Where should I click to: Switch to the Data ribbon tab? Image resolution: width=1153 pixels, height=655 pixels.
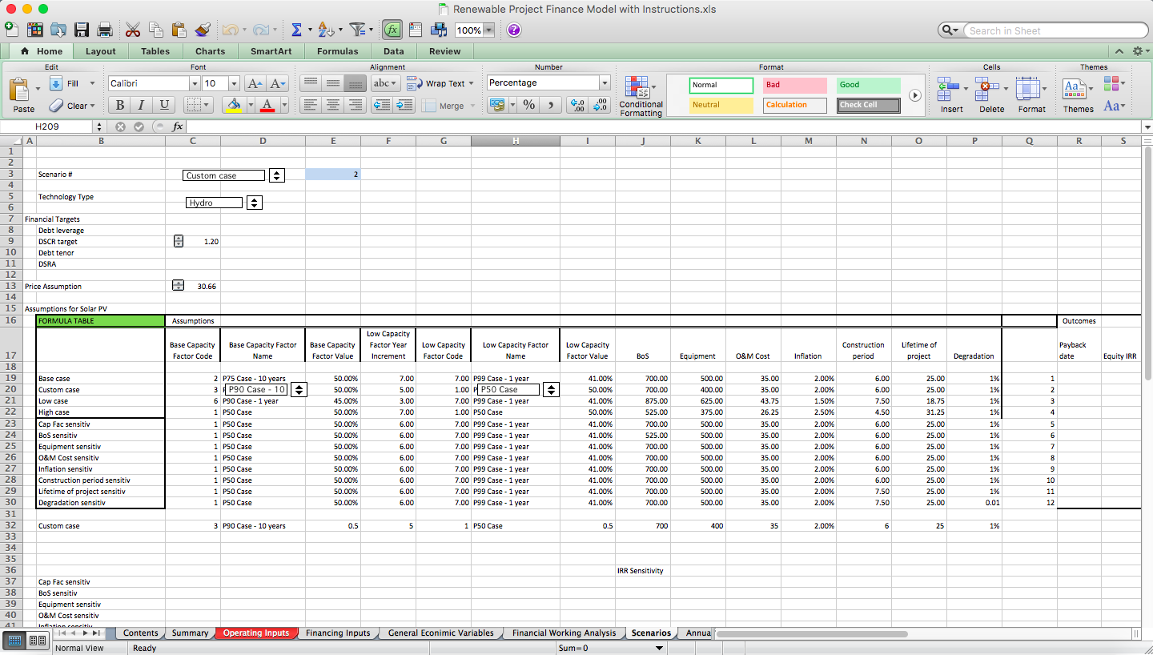393,51
